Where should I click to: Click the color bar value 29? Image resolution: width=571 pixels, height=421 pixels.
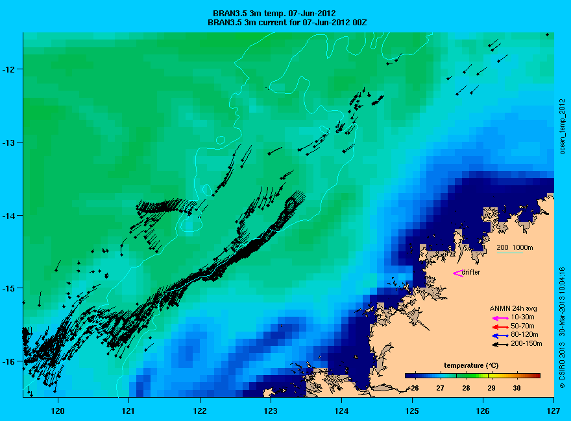tap(492, 388)
